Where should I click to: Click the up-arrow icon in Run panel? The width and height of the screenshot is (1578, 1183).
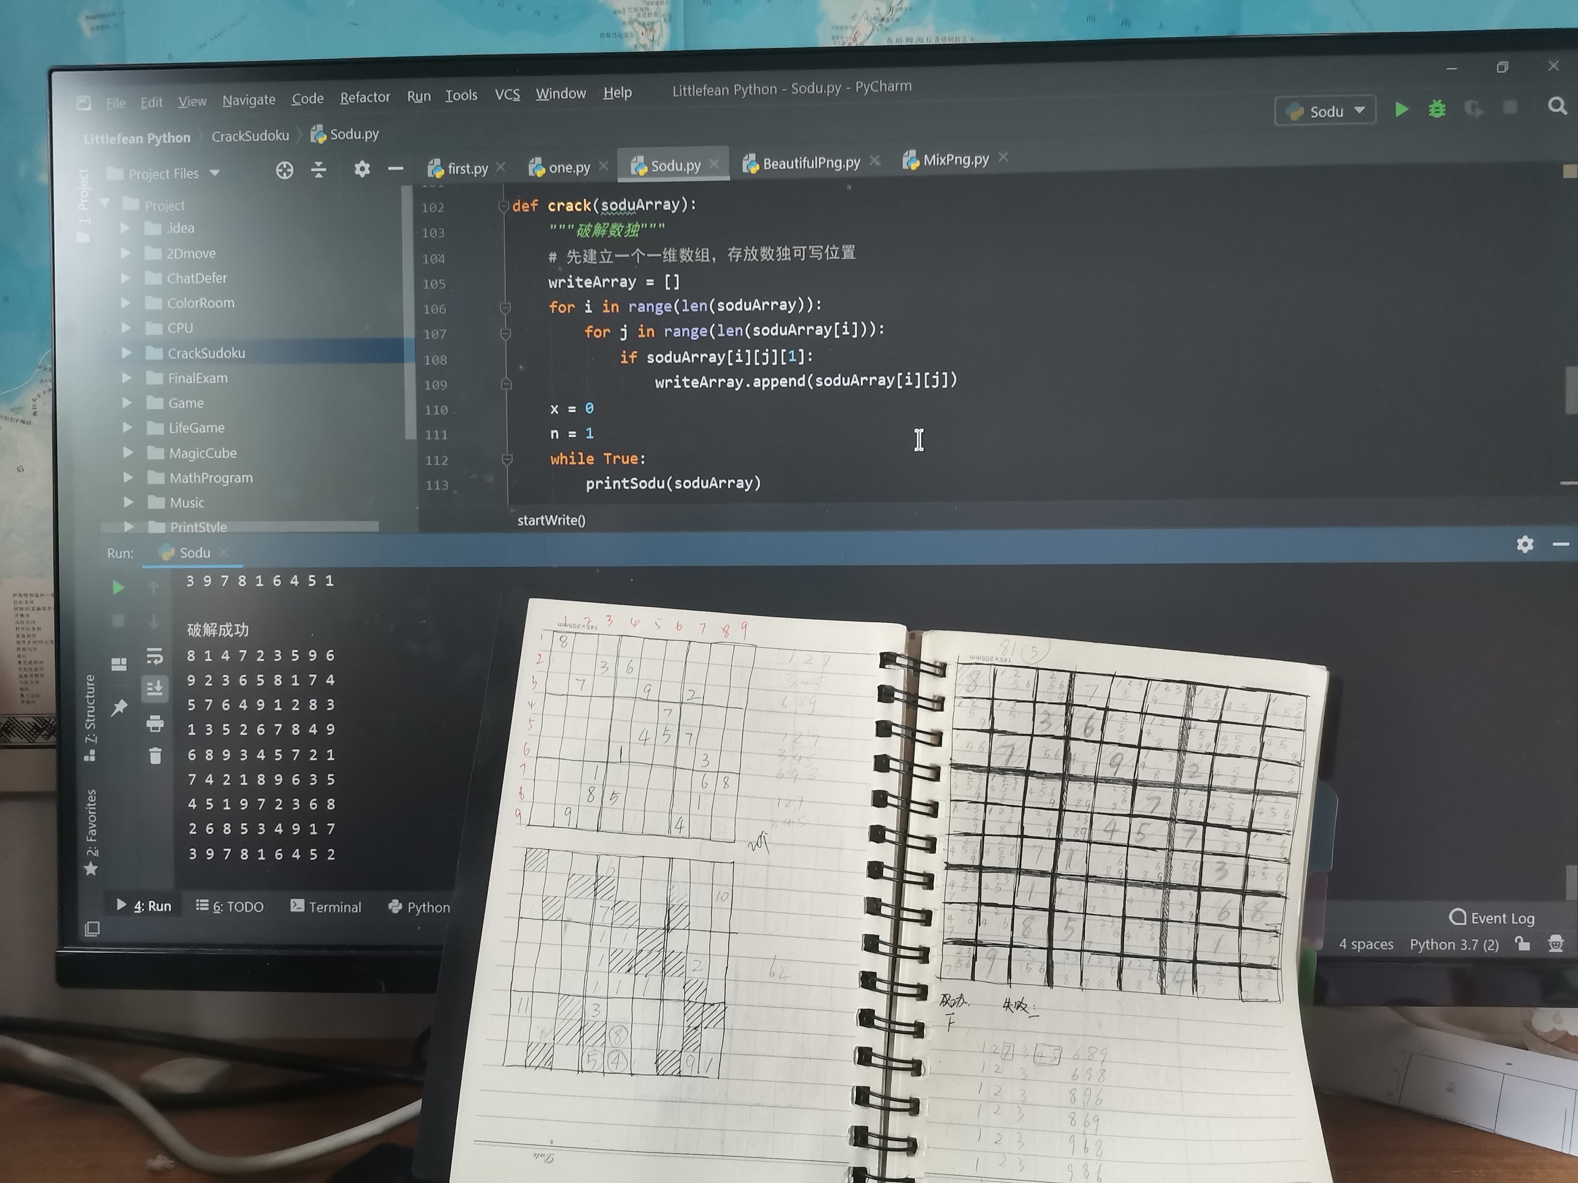click(153, 588)
